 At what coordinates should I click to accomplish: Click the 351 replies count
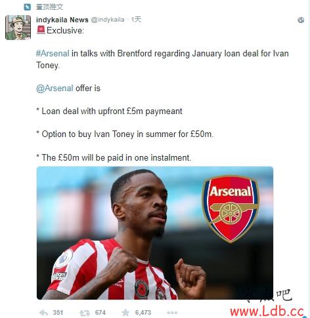coord(58,313)
